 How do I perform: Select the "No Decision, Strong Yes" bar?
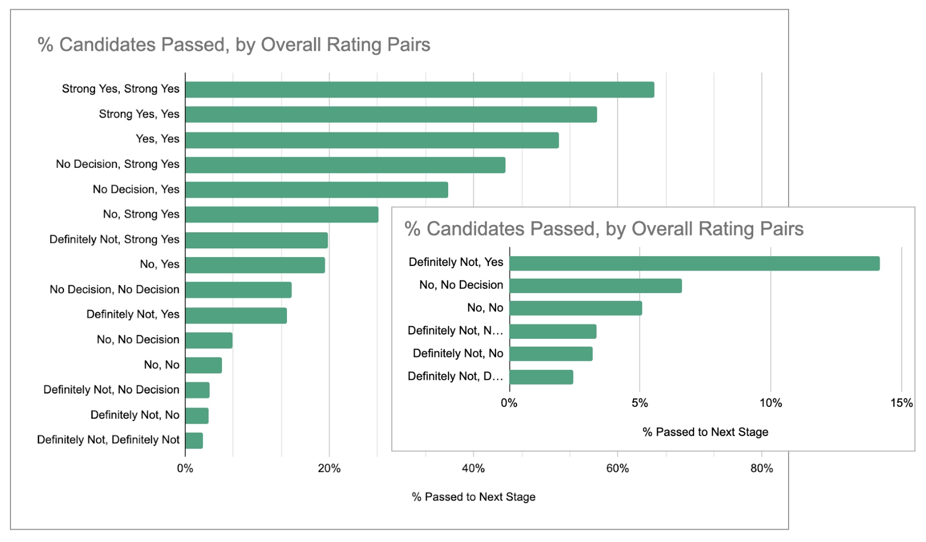[x=345, y=165]
